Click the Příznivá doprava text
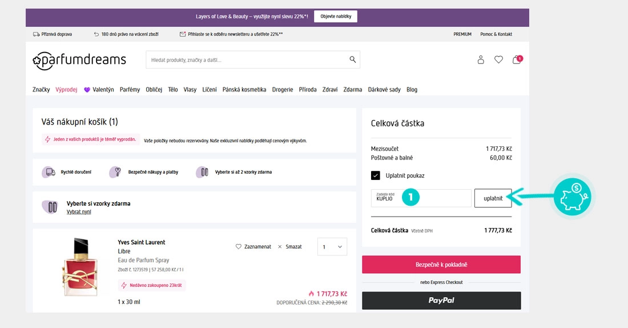This screenshot has width=628, height=328. pyautogui.click(x=57, y=34)
